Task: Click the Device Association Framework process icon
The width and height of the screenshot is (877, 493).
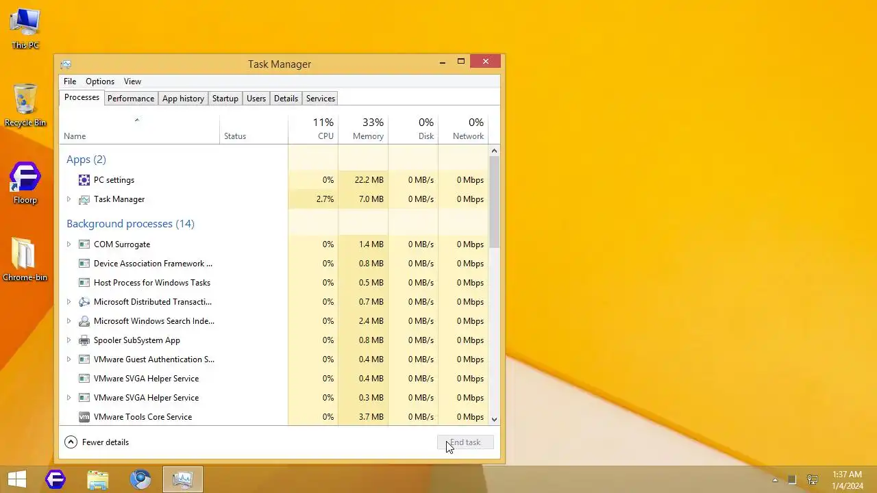Action: point(84,264)
